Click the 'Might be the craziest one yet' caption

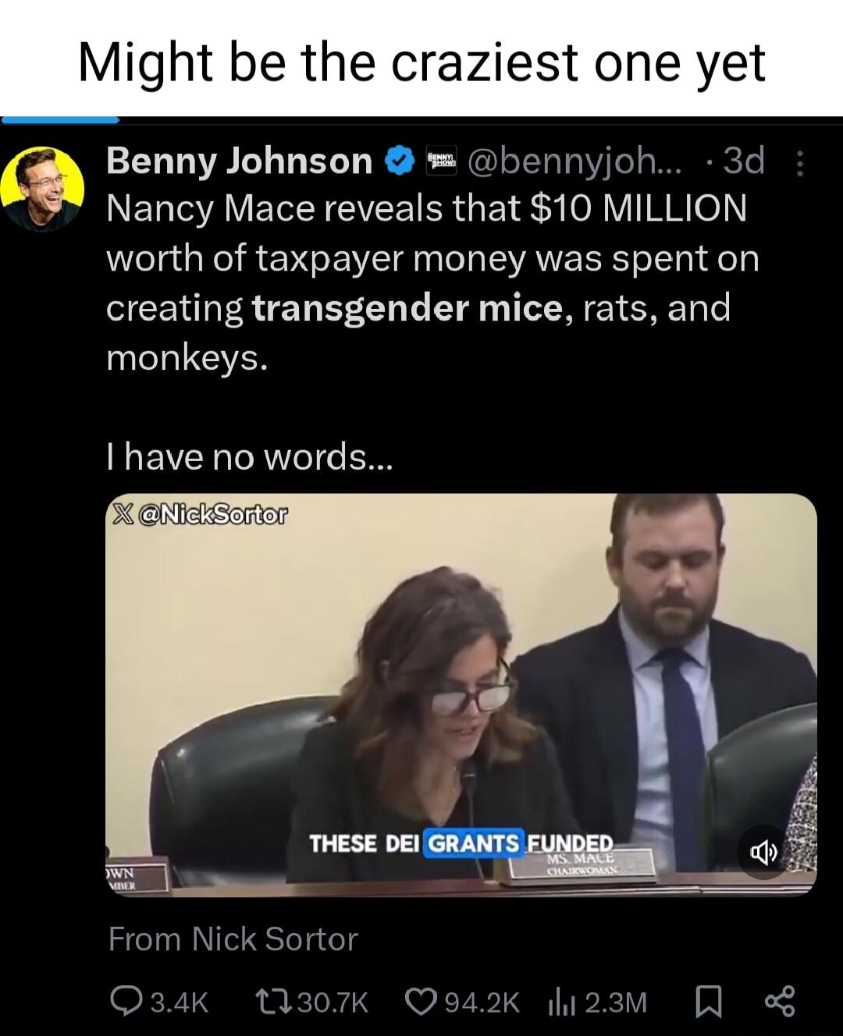pos(421,62)
